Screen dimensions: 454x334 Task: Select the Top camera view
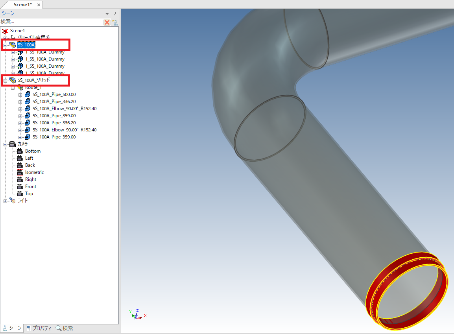coord(29,194)
